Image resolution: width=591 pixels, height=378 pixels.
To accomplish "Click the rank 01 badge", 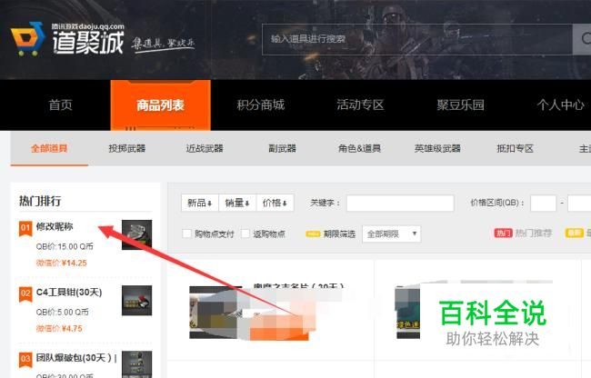I will (25, 228).
